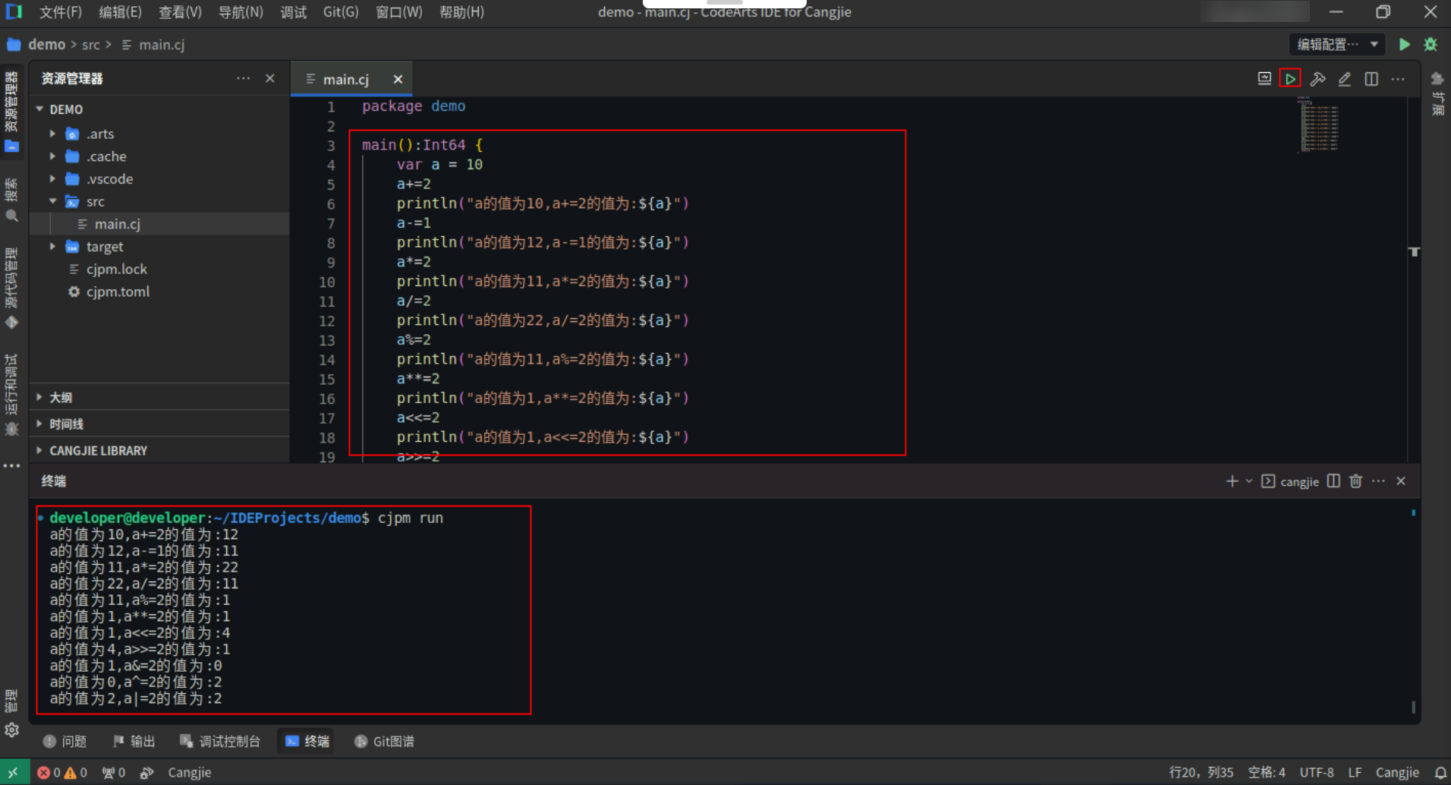Open errors and warnings count in status bar

(62, 772)
